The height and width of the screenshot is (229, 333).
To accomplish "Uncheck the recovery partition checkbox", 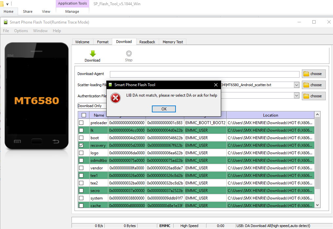I will coord(81,145).
